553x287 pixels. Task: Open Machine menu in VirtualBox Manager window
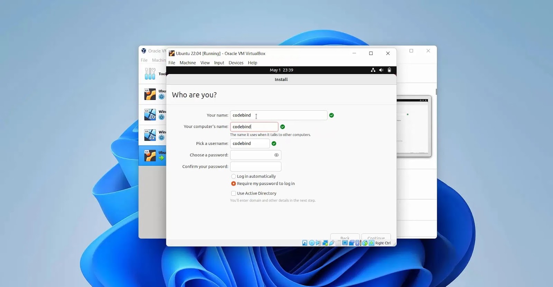(159, 60)
